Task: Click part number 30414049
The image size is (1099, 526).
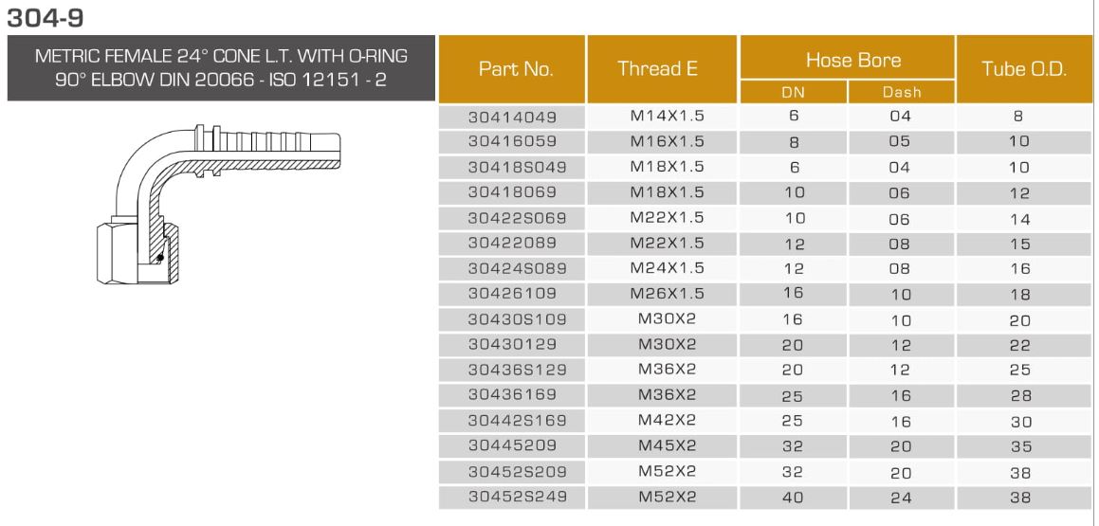Action: [x=512, y=118]
